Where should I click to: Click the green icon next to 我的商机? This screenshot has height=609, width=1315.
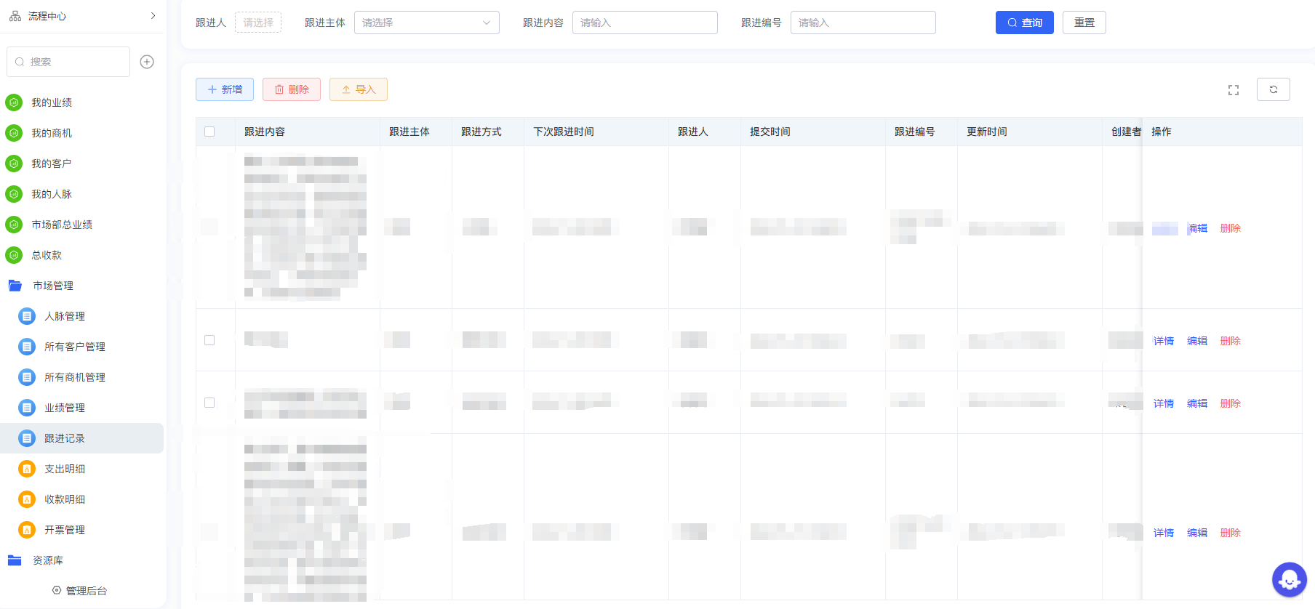14,133
